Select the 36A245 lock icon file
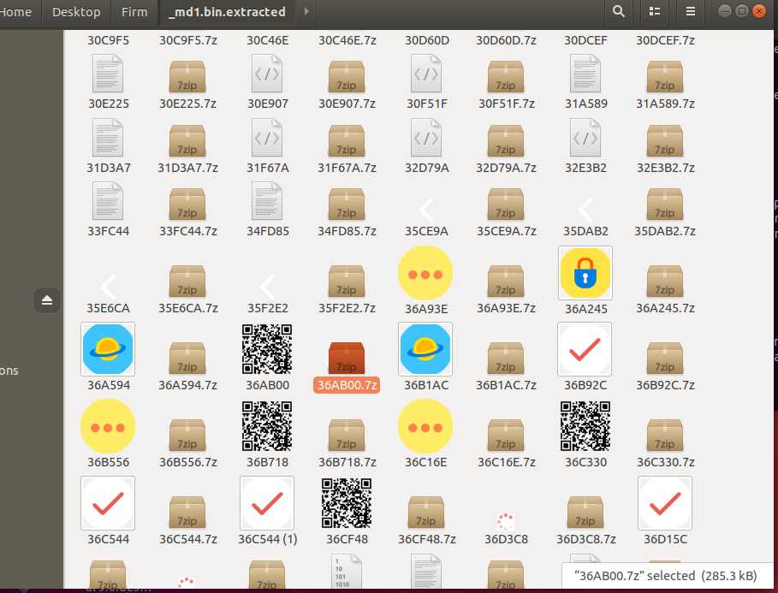Image resolution: width=778 pixels, height=593 pixels. 585,273
